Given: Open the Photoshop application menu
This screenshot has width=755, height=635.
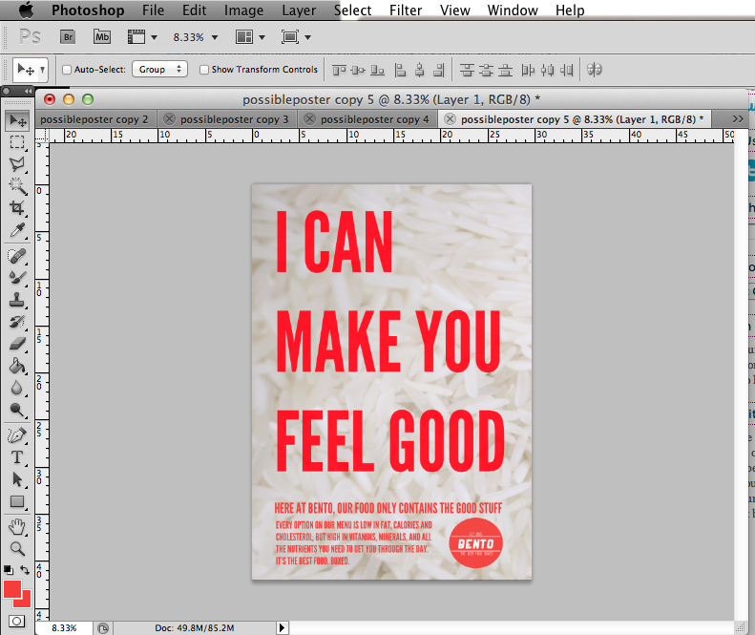Looking at the screenshot, I should 88,11.
